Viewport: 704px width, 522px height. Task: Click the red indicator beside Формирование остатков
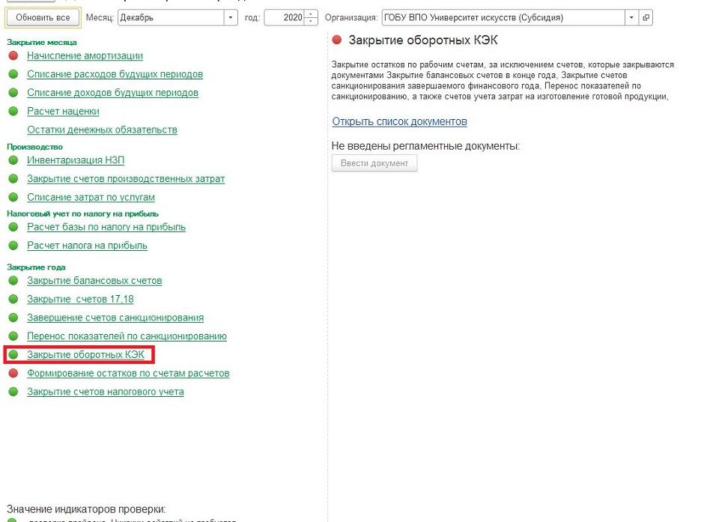point(13,373)
